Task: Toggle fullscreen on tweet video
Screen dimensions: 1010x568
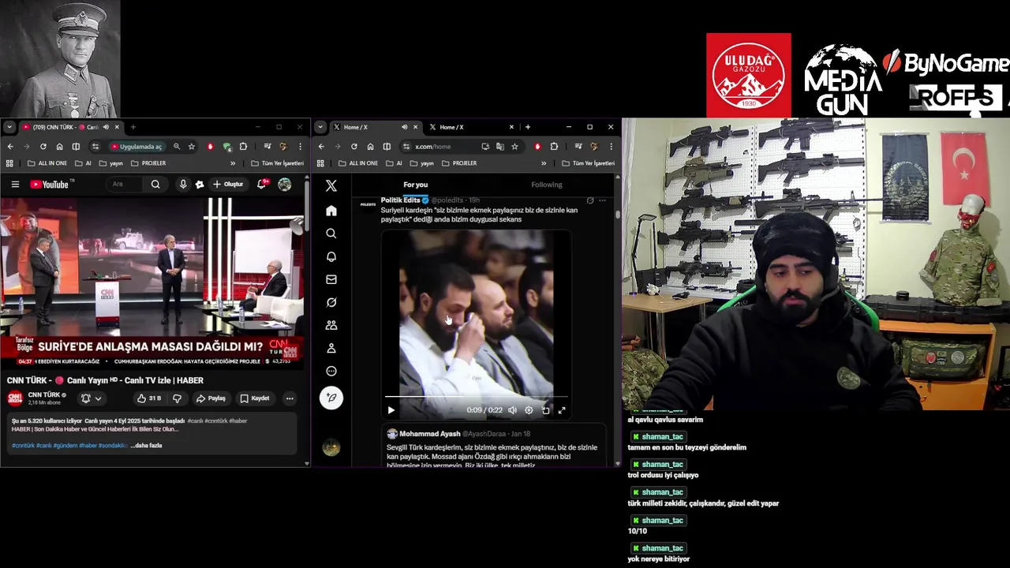Action: [562, 410]
